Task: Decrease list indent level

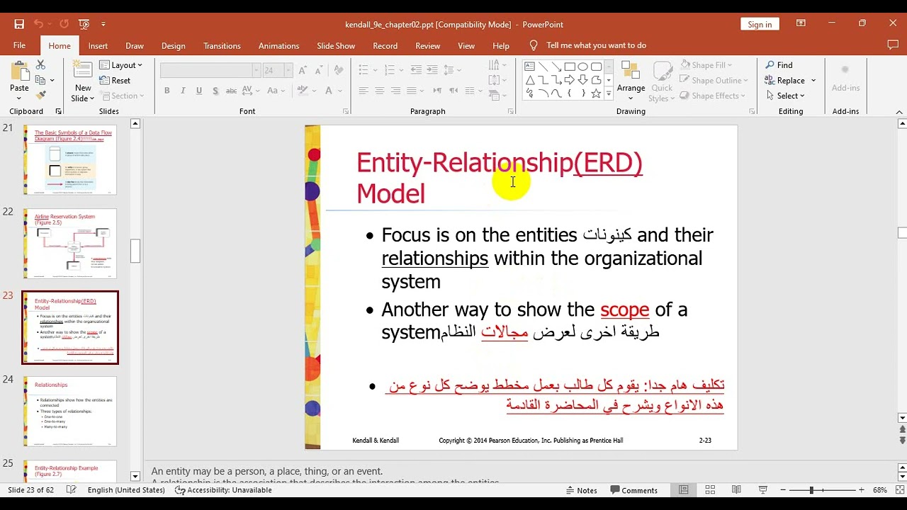Action: pyautogui.click(x=416, y=70)
